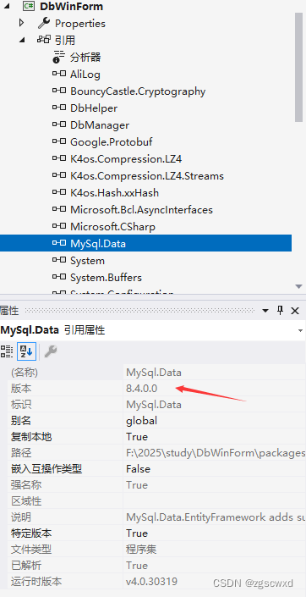The width and height of the screenshot is (306, 597).
Task: Select the 引用 references folder
Action: (x=64, y=40)
